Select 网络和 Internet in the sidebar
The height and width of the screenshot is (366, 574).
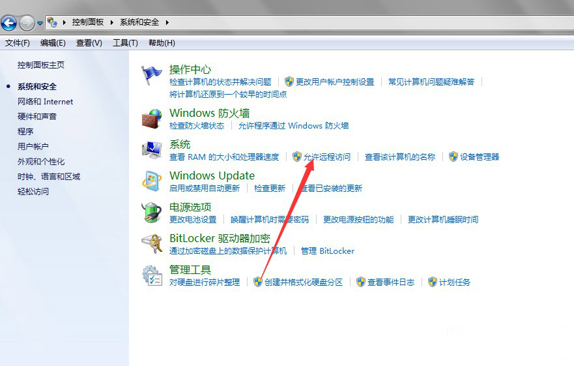point(45,102)
